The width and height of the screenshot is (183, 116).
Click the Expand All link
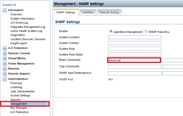coord(10,5)
